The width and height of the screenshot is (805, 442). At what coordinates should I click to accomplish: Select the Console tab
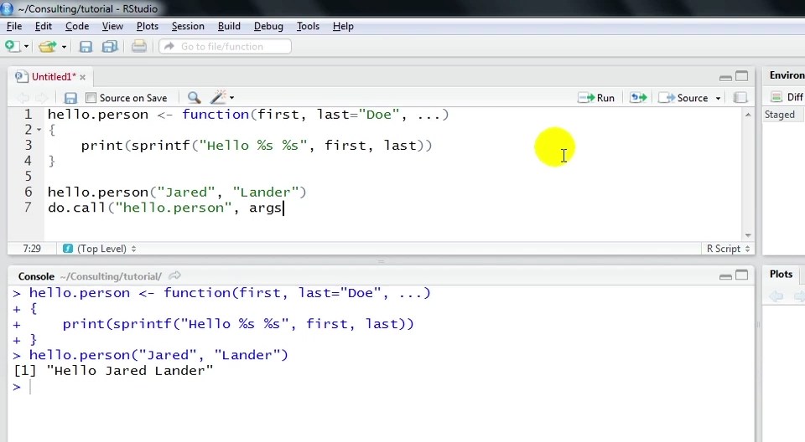coord(36,276)
